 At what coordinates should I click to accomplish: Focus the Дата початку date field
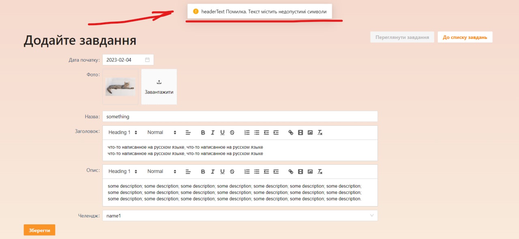pyautogui.click(x=128, y=60)
